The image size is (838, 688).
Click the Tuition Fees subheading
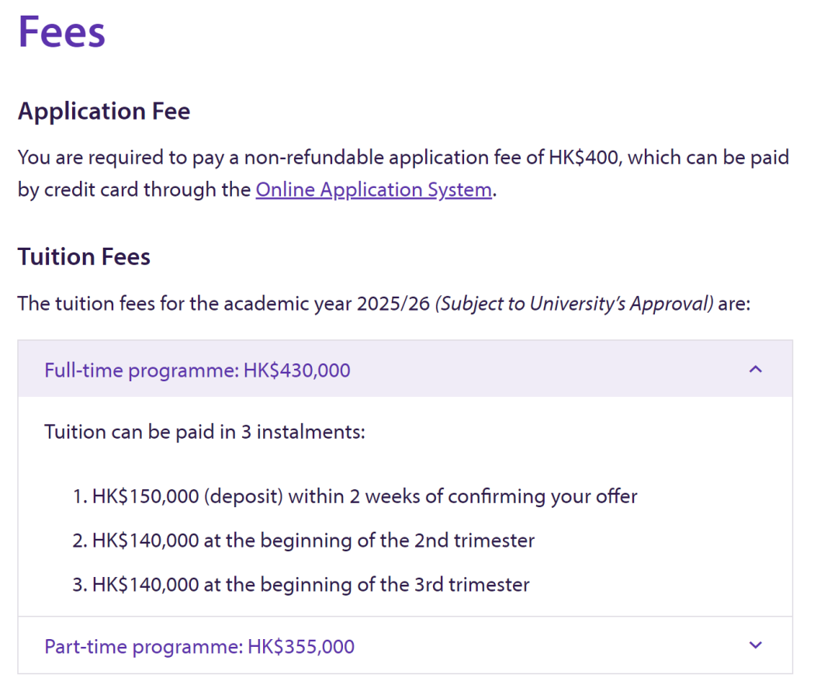click(84, 257)
